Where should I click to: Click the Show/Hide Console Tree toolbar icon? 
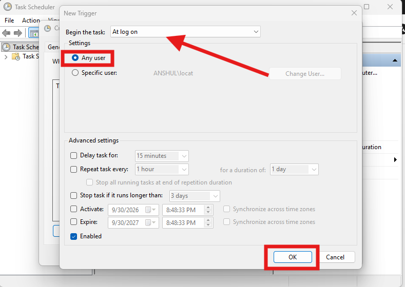point(34,33)
